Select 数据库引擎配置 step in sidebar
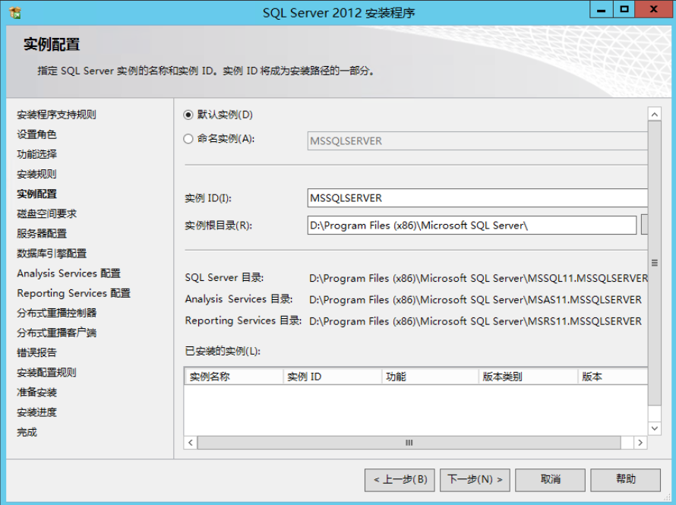 52,254
